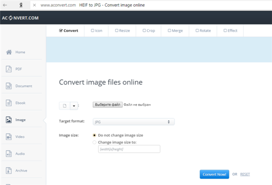272x185 pixels.
Task: Click the Archive zip icon in sidebar
Action: click(9, 170)
